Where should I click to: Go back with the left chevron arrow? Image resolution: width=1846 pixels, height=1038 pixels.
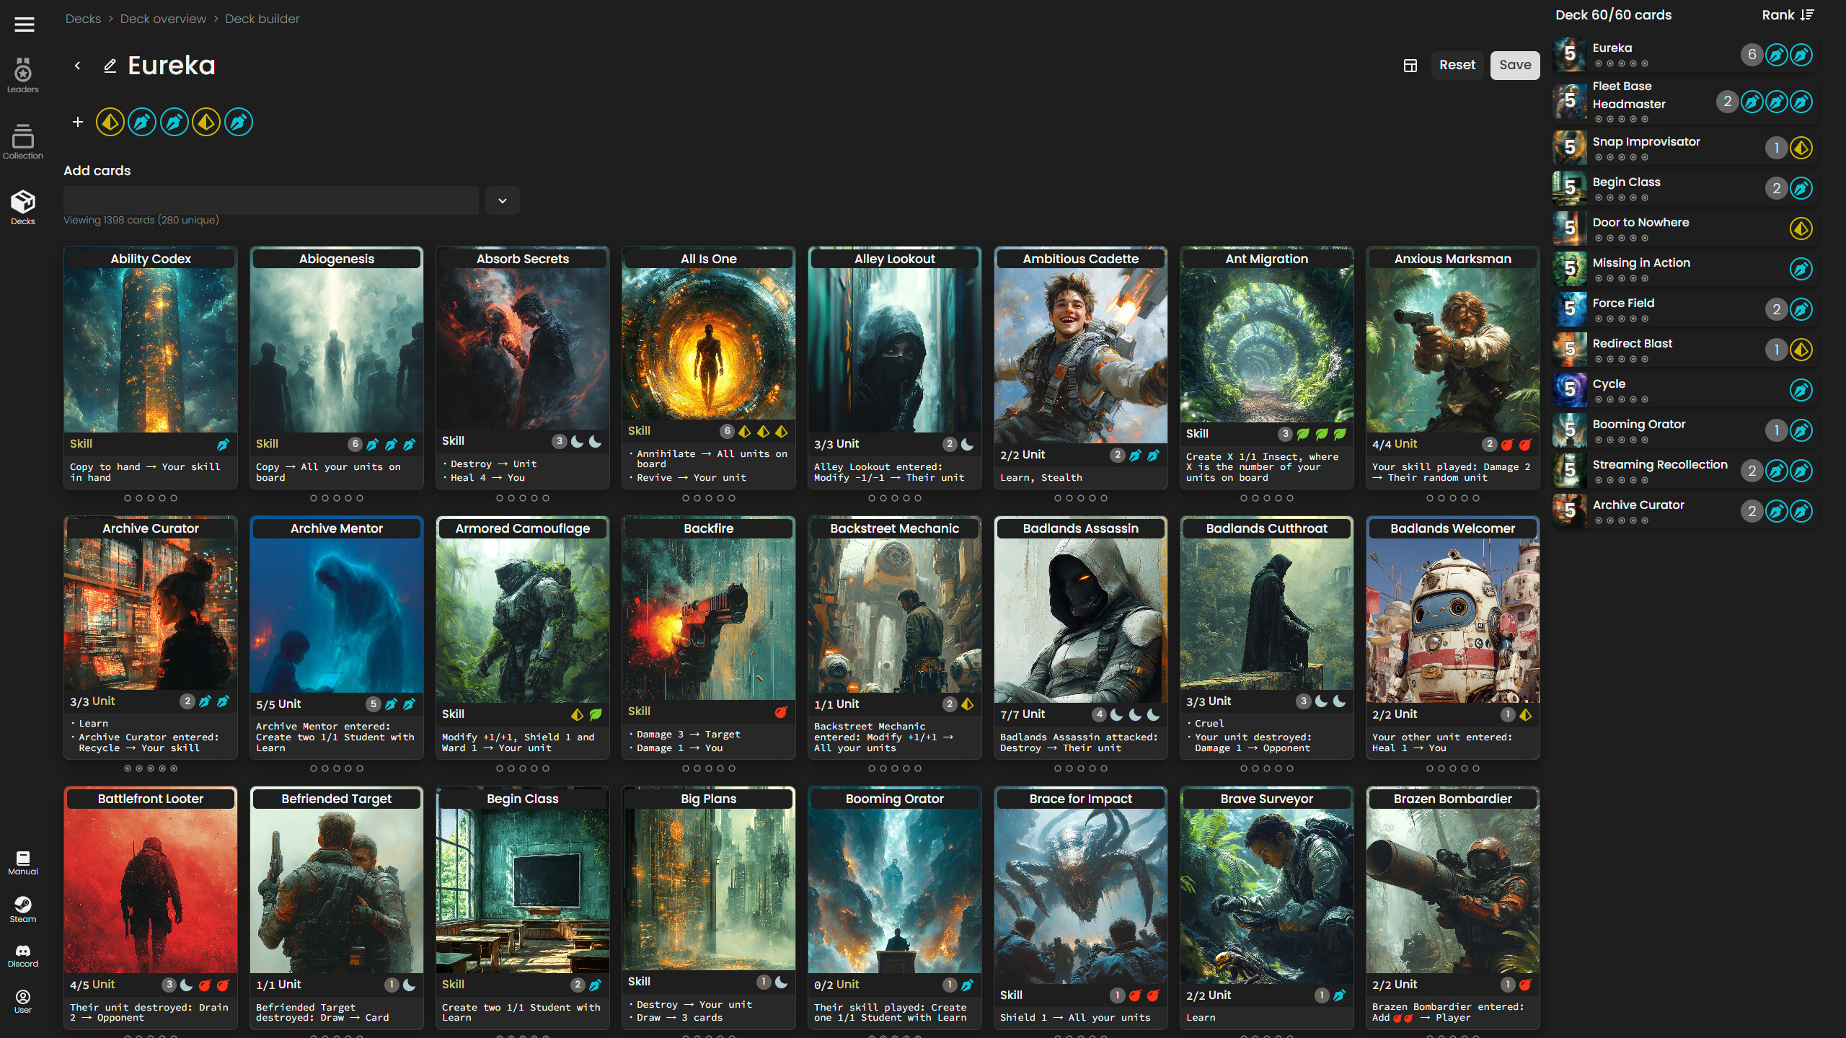click(77, 66)
